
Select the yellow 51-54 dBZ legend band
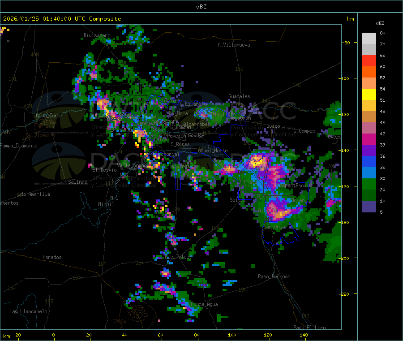tap(369, 95)
